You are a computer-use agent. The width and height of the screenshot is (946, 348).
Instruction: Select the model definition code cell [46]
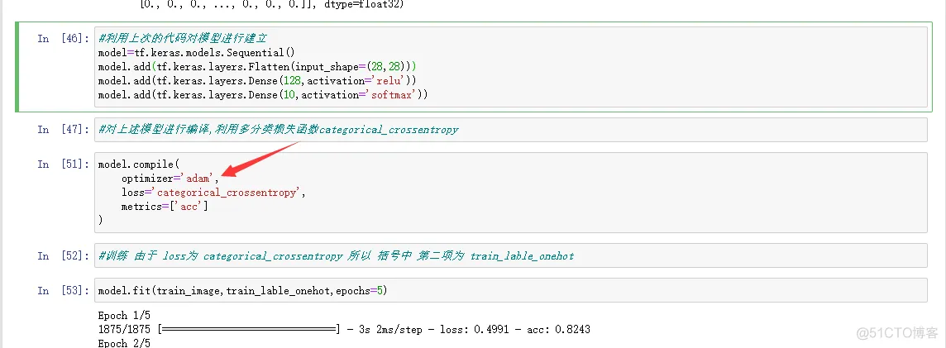(x=510, y=67)
